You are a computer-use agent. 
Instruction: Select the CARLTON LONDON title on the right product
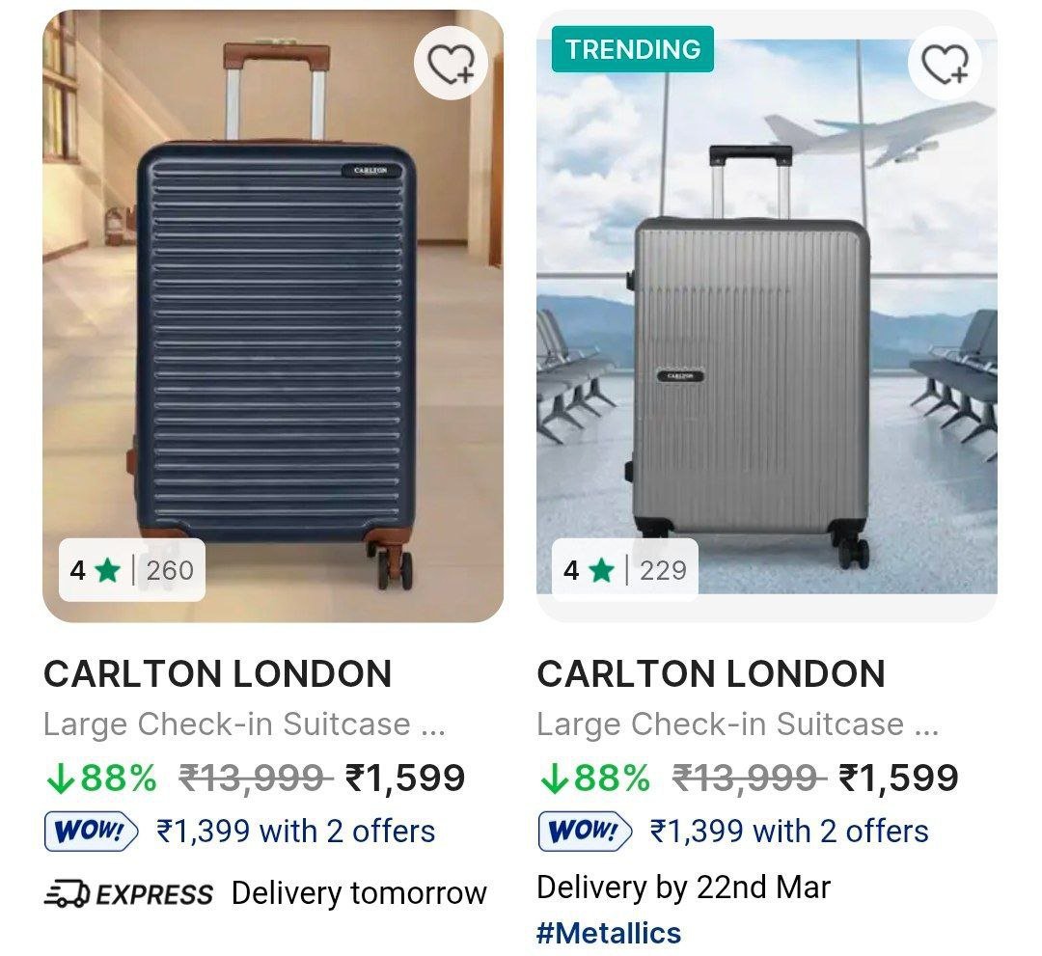(x=711, y=674)
